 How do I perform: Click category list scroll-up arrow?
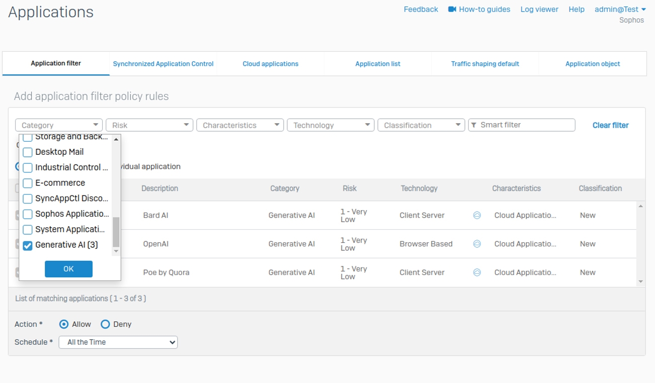coord(116,139)
